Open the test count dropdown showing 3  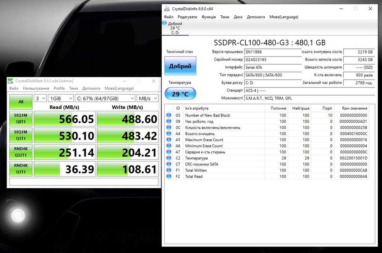click(40, 99)
